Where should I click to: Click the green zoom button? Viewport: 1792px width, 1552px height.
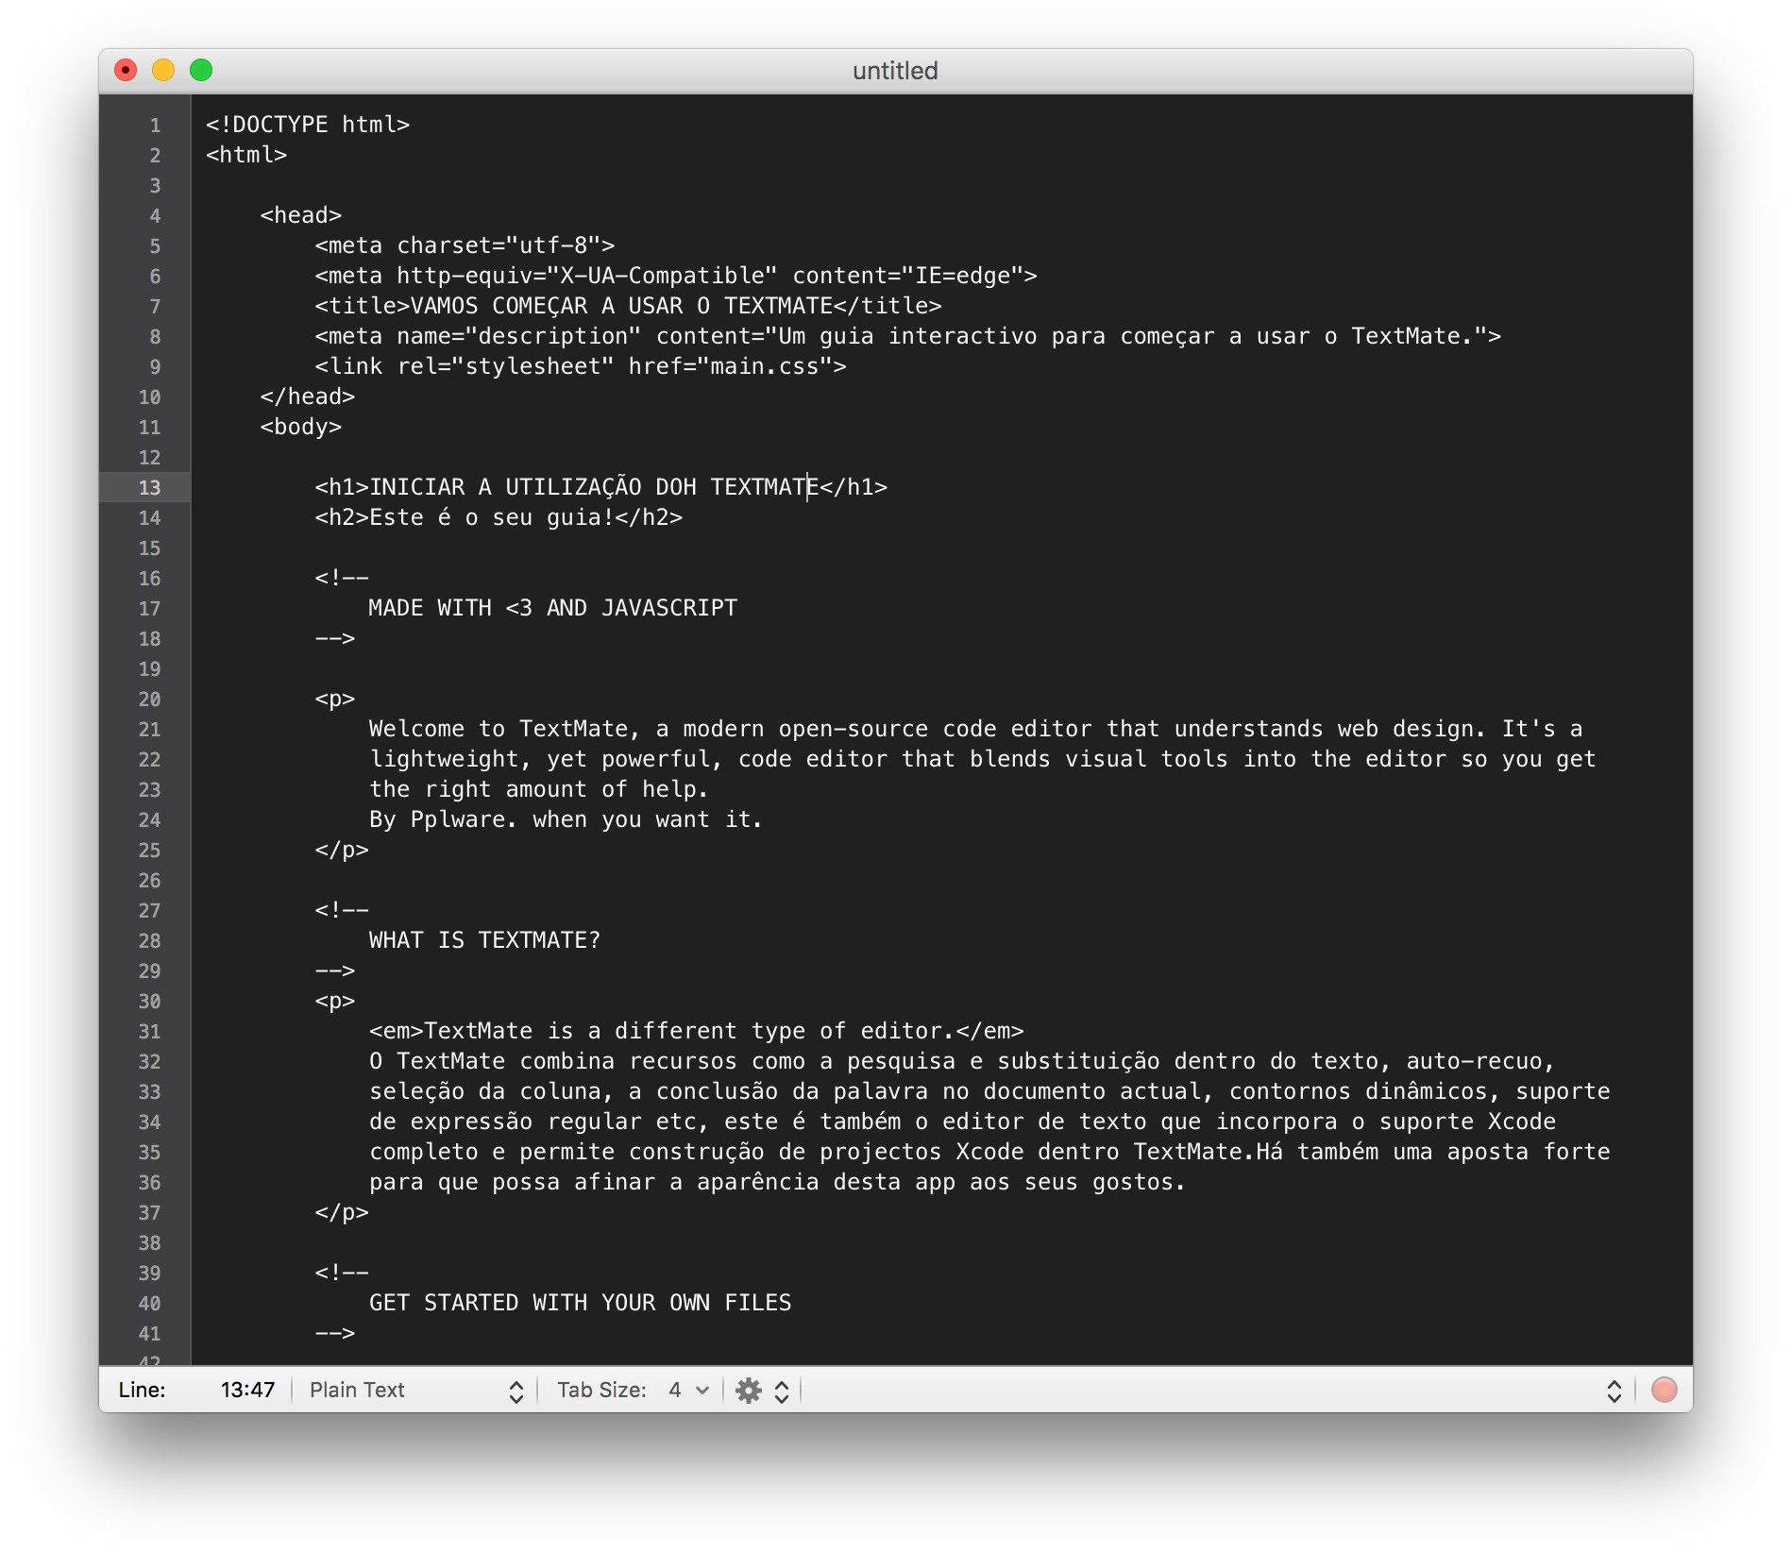pyautogui.click(x=200, y=69)
